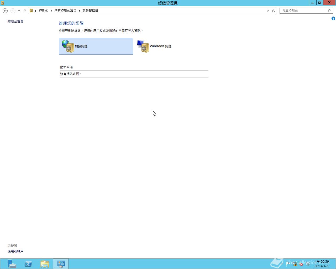Viewport: 336px width, 269px height.
Task: Click the control panel icon in address bar
Action: pyautogui.click(x=31, y=11)
